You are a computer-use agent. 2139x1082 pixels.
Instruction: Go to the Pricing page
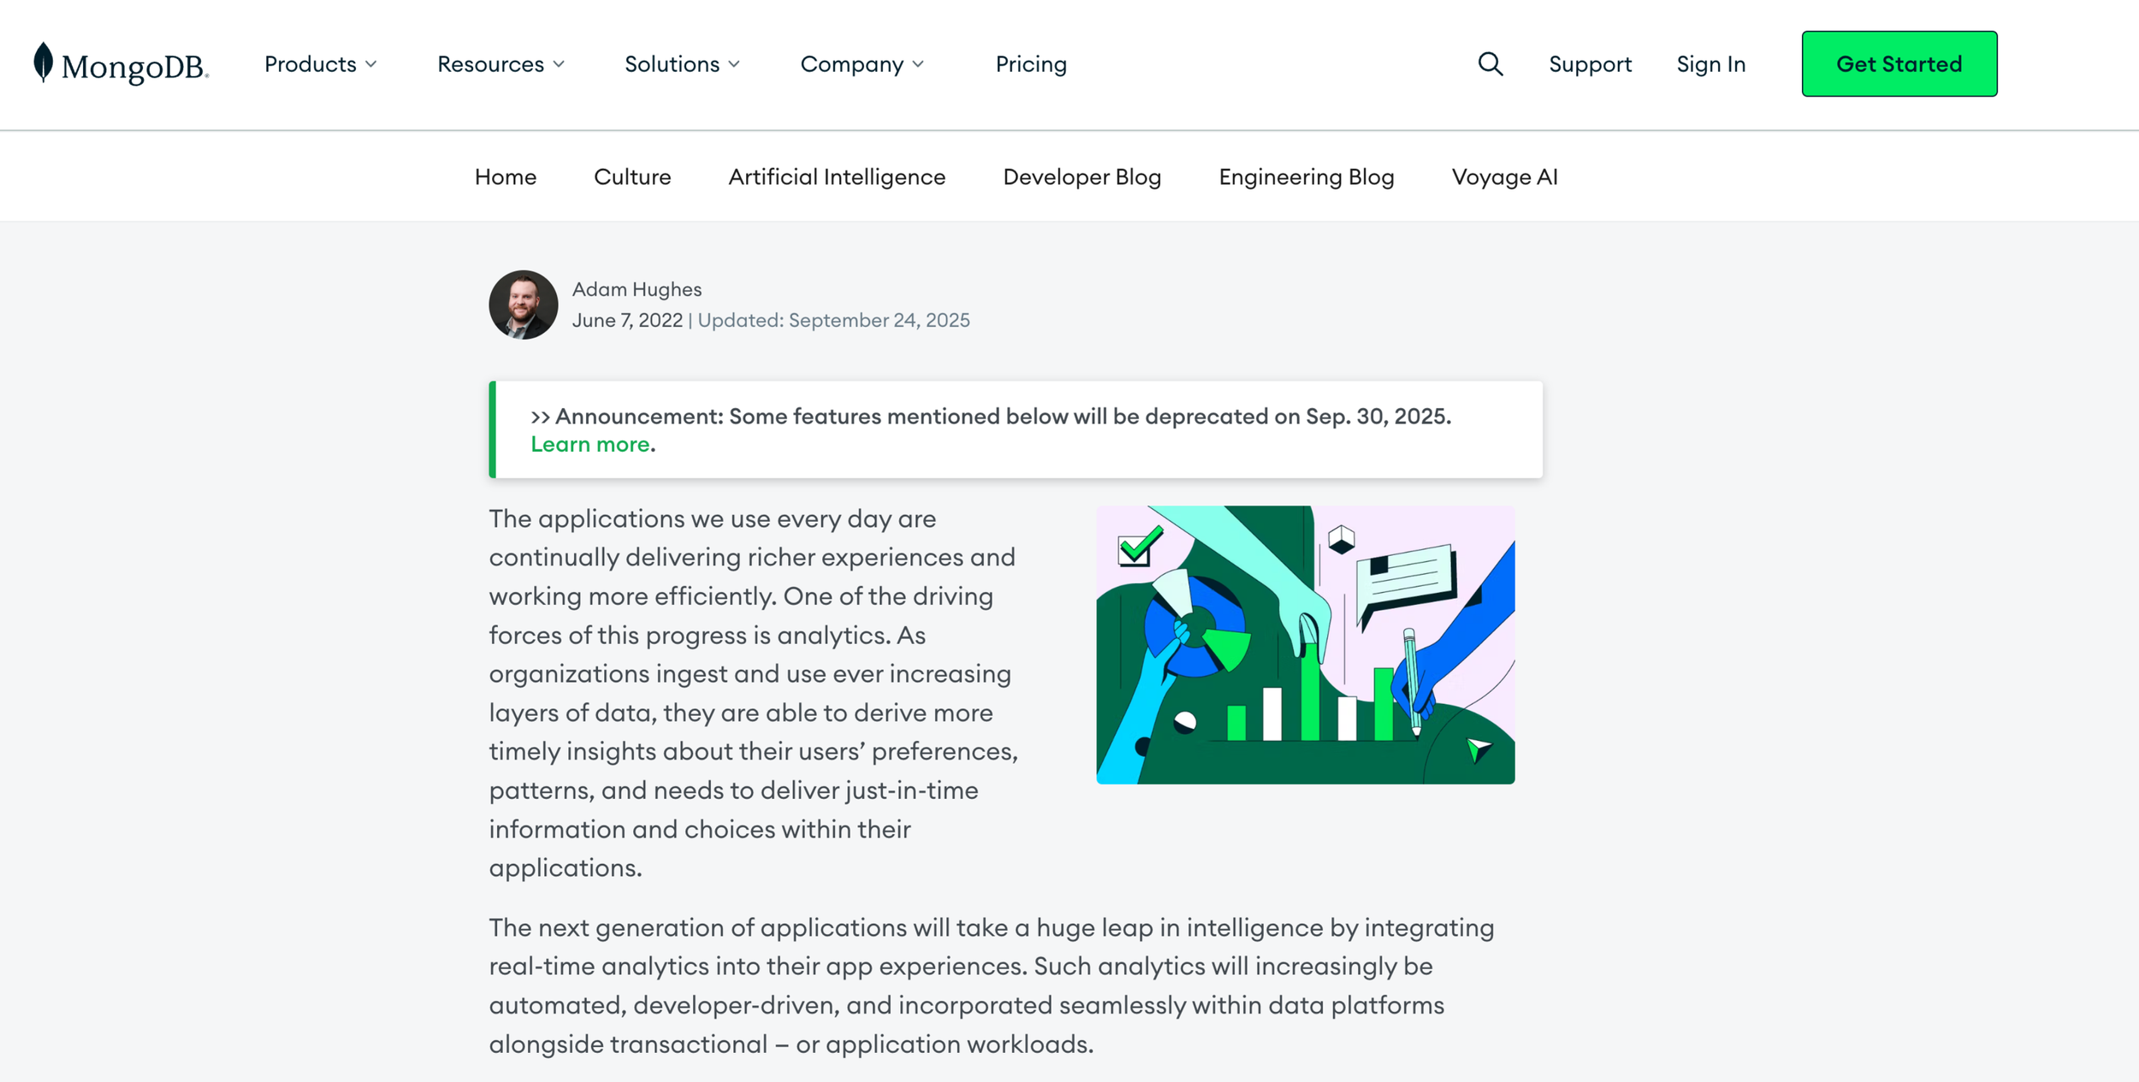click(x=1031, y=64)
